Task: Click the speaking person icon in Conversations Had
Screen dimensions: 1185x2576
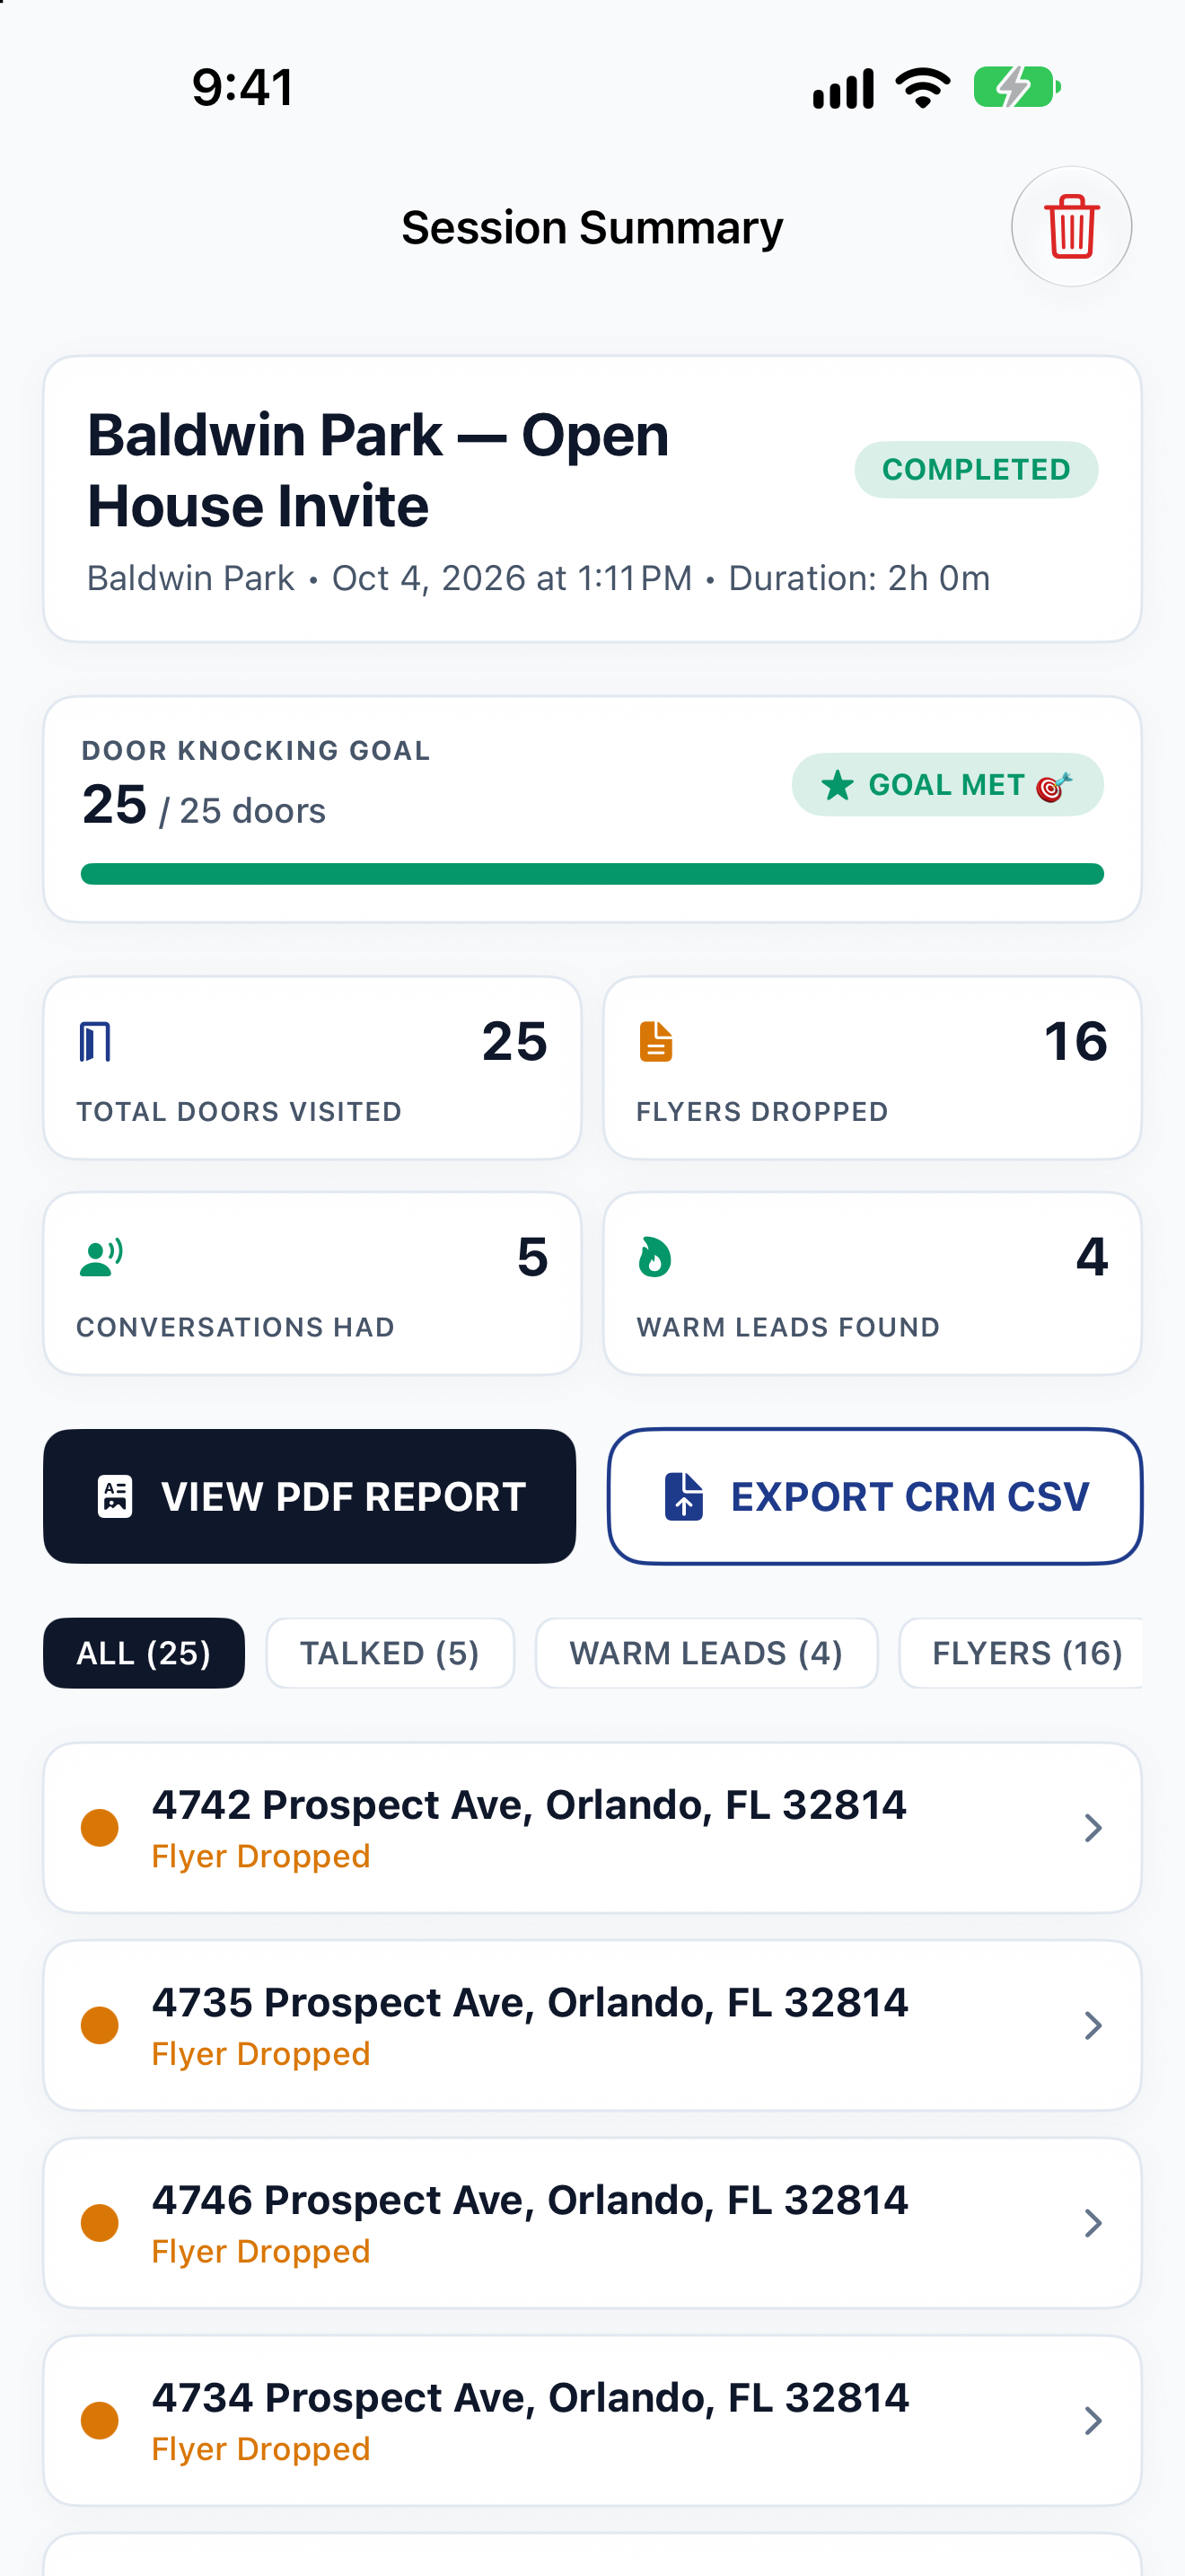Action: [x=101, y=1257]
